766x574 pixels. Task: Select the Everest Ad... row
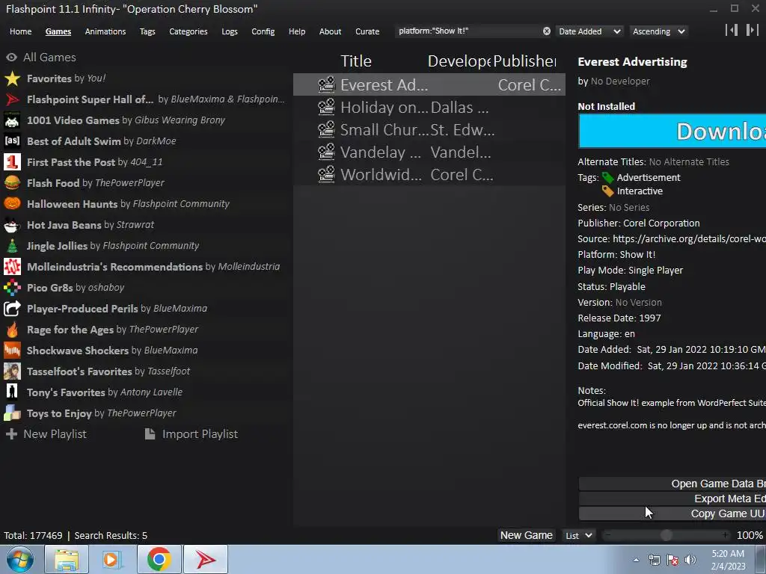(429, 85)
